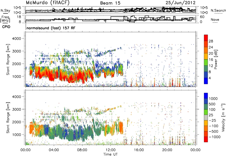Click the '08:00' time axis tick
226x156 pixels.
(x=82, y=150)
